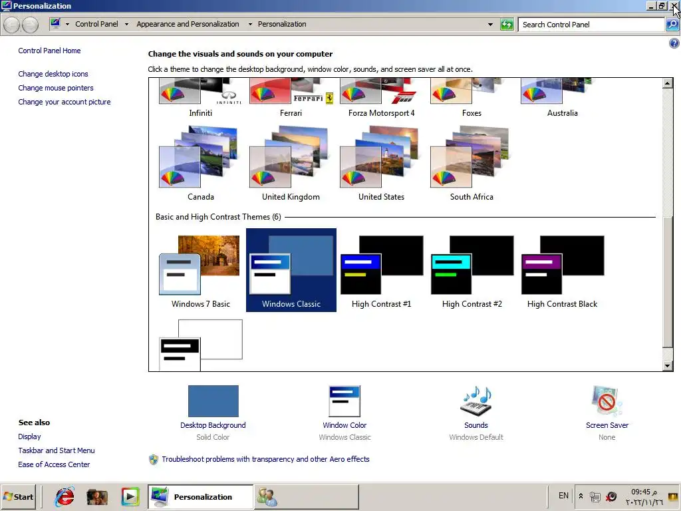This screenshot has width=681, height=511.
Task: Click the Sounds text link
Action: pos(476,425)
